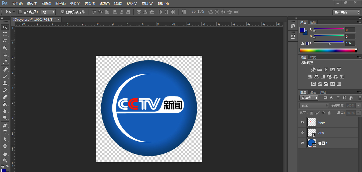Add Levels adjustment

320,70
